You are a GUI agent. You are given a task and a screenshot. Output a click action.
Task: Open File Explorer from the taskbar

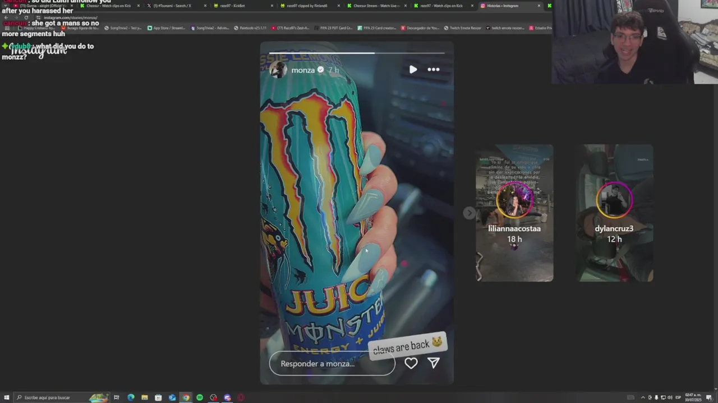(x=145, y=397)
